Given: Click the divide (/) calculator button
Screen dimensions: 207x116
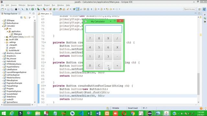Looking at the screenshot, I should point(117,38).
